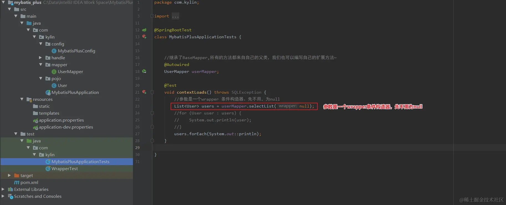Click fold end marker on line 26
Image resolution: width=506 pixels, height=205 pixels.
coord(152,127)
